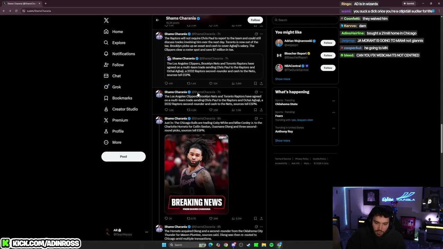443x249 pixels.
Task: Repost the Raptors Chris Paul tweet
Action: 189,83
